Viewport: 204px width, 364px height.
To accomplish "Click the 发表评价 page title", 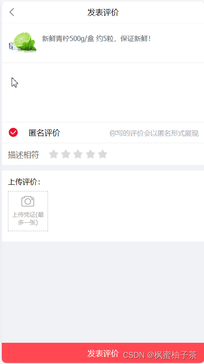I will click(103, 12).
